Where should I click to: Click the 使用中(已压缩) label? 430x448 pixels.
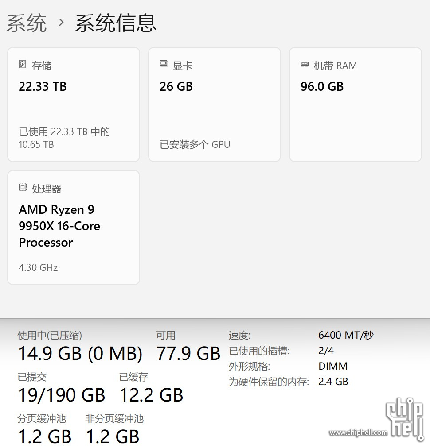pyautogui.click(x=50, y=336)
